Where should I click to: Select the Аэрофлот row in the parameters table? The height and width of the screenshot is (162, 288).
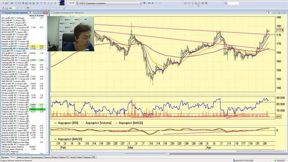24,49
